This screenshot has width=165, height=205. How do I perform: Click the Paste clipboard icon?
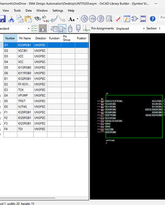(28, 19)
